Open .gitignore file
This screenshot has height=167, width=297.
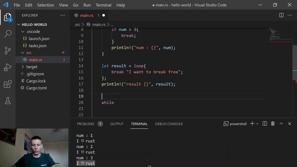click(35, 74)
